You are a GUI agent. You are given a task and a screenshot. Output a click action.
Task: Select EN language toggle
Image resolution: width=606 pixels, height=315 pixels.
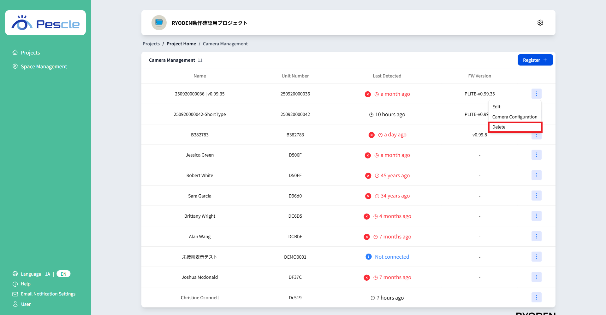coord(63,274)
